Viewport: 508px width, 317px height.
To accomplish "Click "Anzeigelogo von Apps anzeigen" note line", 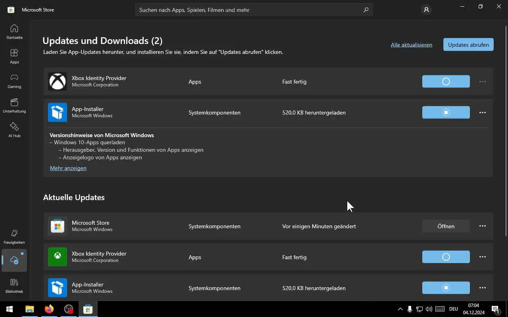I will 102,157.
